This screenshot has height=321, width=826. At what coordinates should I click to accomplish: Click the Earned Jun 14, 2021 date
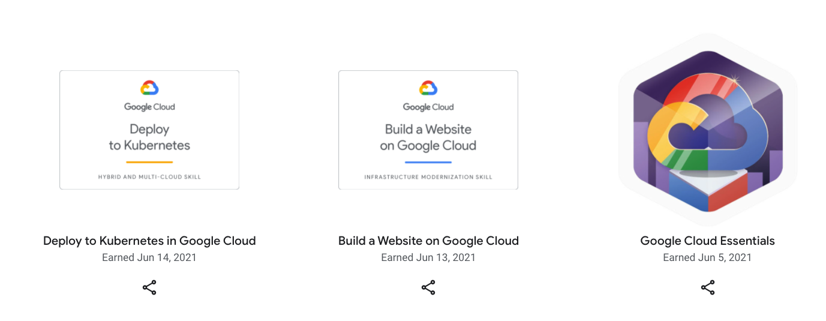(149, 257)
